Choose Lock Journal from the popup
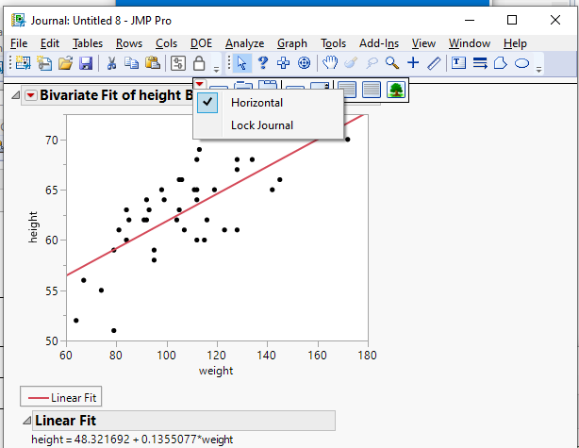This screenshot has width=579, height=448. pyautogui.click(x=261, y=125)
